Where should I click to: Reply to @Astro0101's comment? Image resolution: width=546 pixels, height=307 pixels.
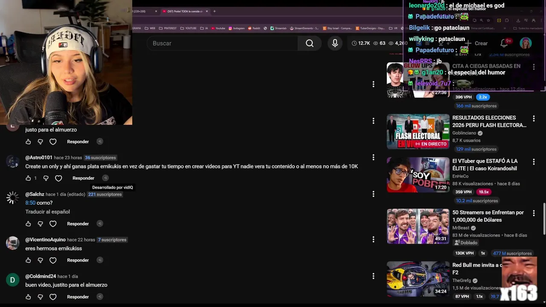click(x=83, y=178)
